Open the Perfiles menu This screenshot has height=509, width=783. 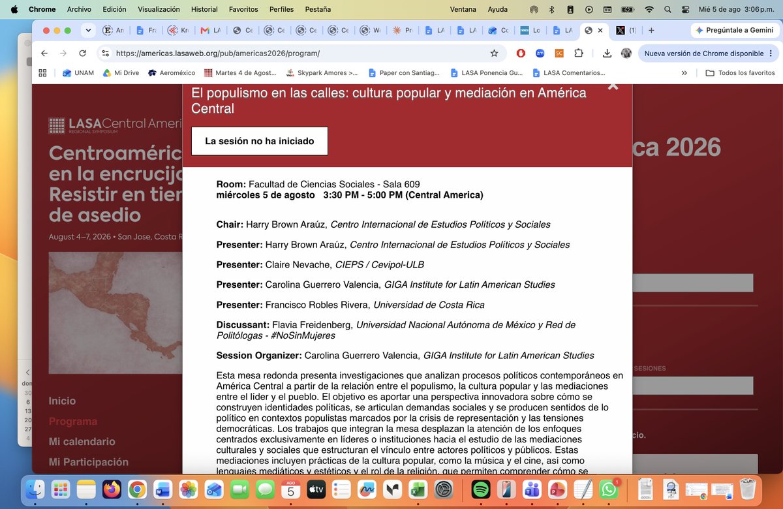(x=281, y=9)
